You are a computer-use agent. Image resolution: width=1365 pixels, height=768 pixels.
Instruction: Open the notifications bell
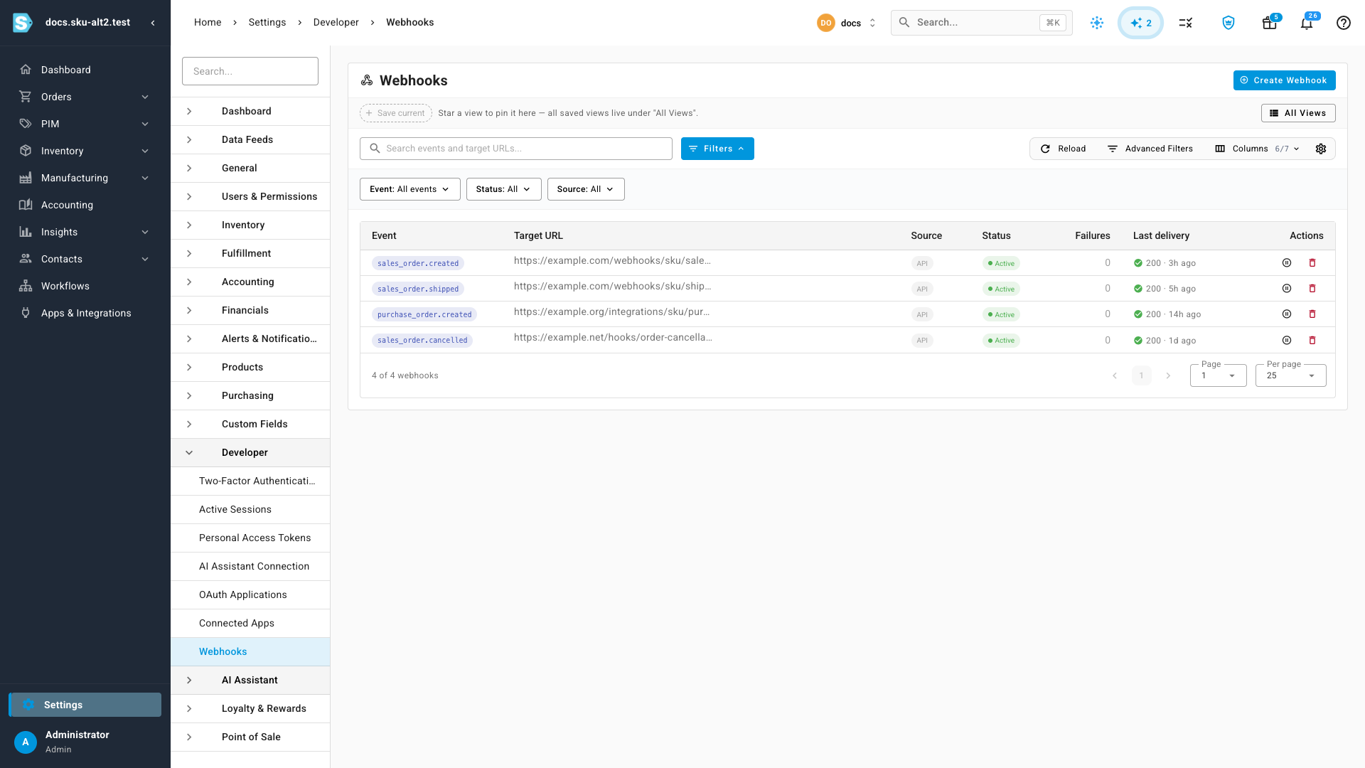pos(1307,23)
